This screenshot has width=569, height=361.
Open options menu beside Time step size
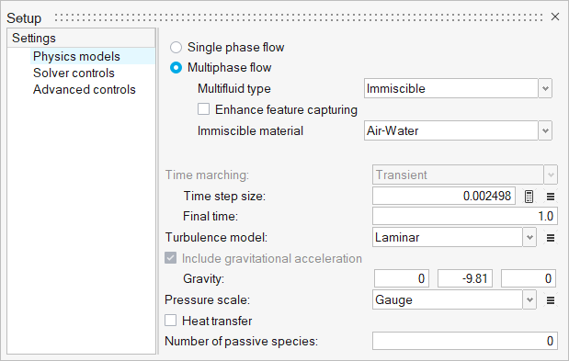pos(551,197)
